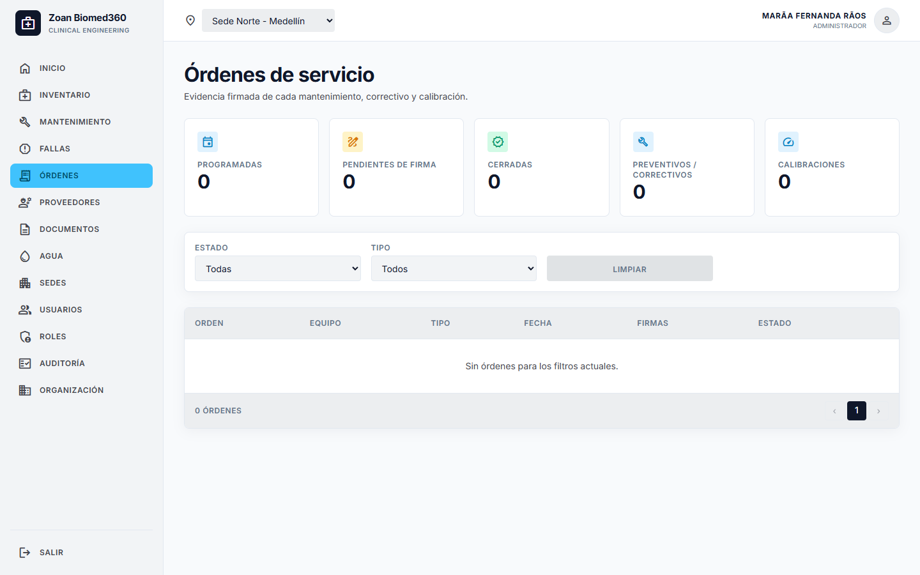Click the Preventivos / Correctivos wrench icon
Image resolution: width=920 pixels, height=575 pixels.
coord(643,142)
